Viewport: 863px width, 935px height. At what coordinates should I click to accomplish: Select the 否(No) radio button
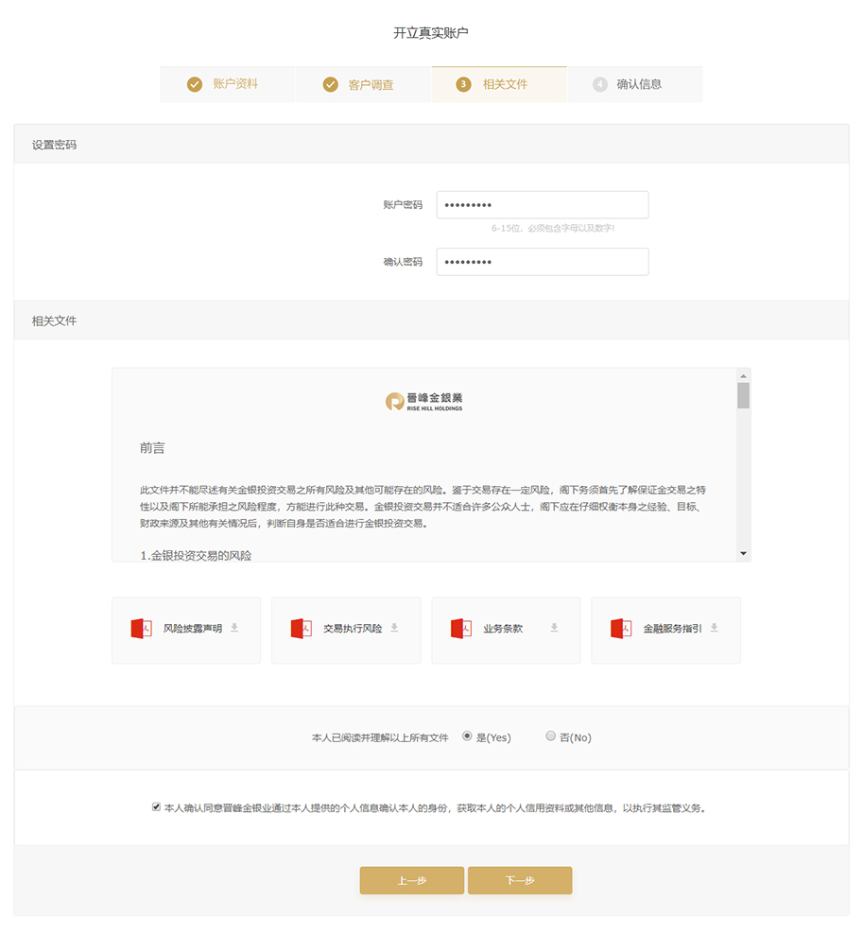pyautogui.click(x=550, y=736)
